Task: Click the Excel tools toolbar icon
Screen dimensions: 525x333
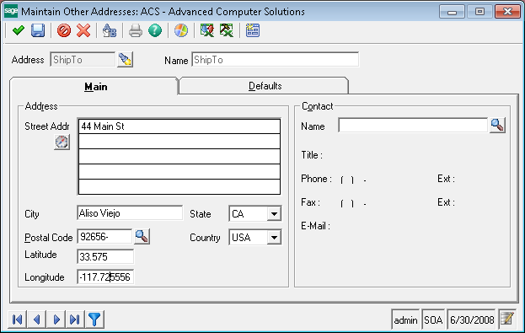Action: (x=227, y=31)
